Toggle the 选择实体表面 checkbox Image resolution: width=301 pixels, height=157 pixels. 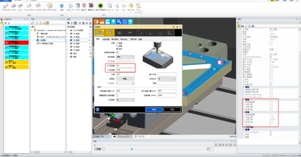point(118,52)
